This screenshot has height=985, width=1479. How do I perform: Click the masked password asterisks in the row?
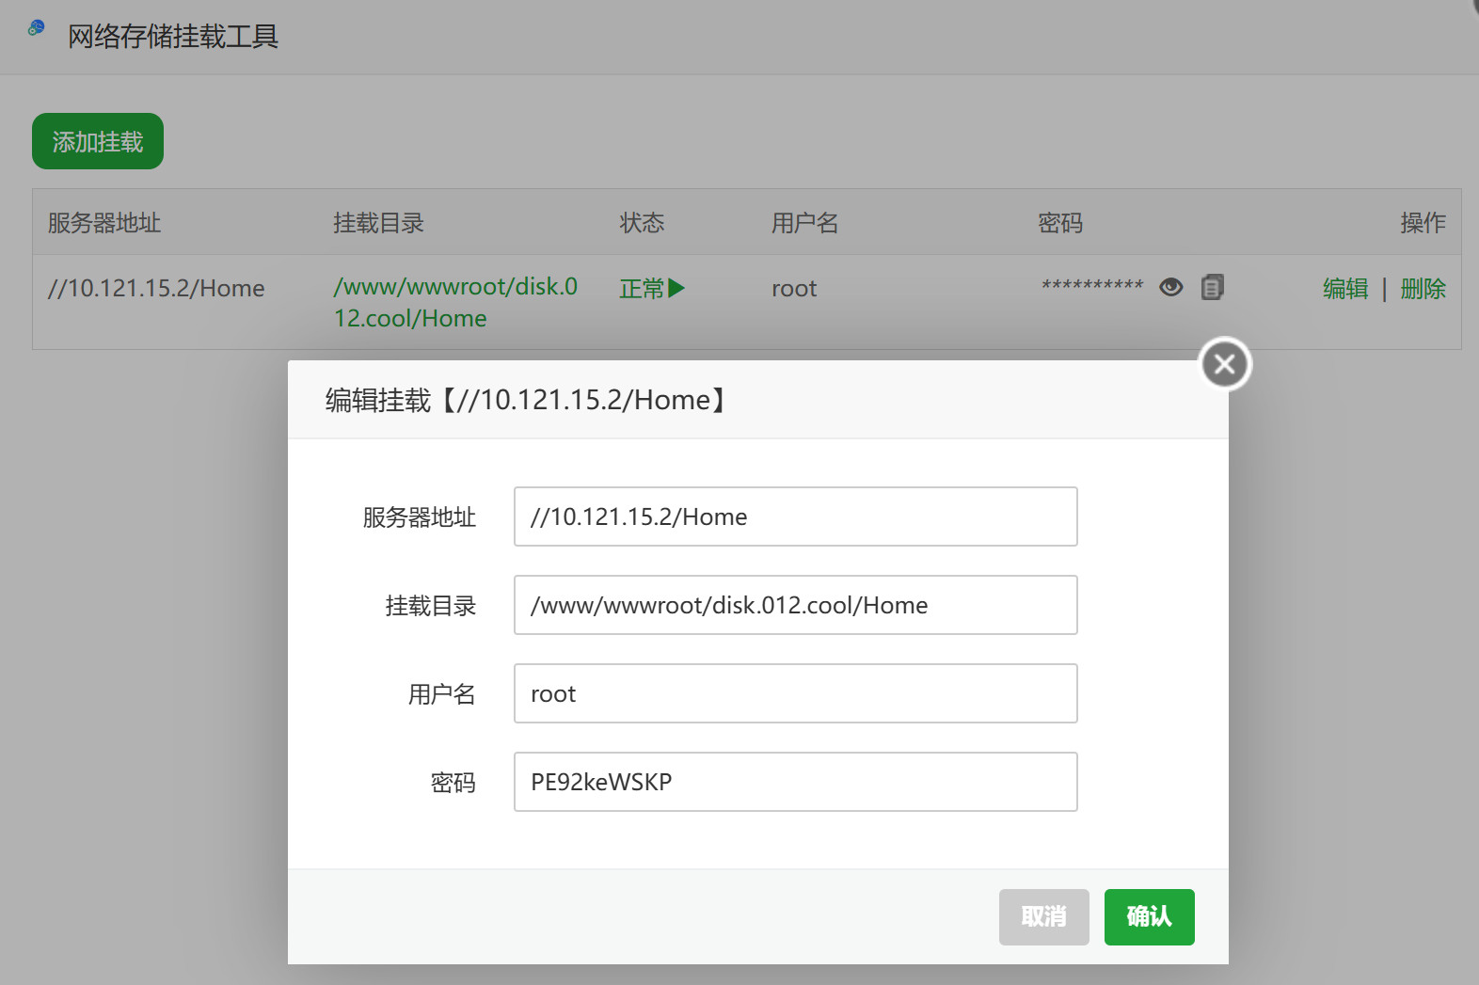[1091, 286]
